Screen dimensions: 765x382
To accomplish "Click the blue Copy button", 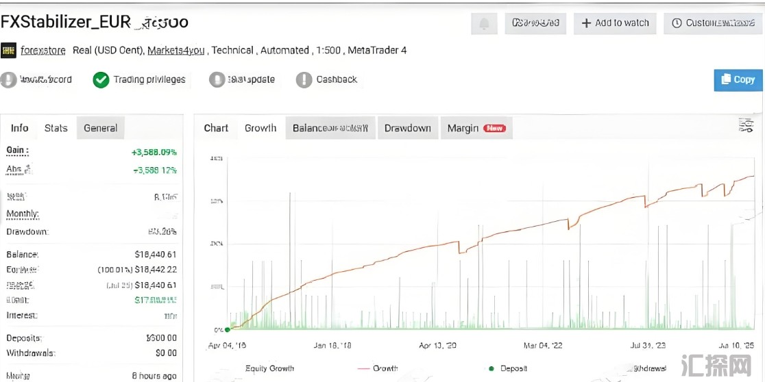I will pyautogui.click(x=738, y=79).
